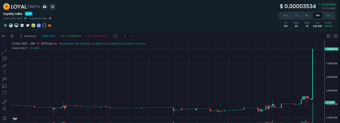Select the trend line drawing tool
Screen dimensions: 340x123
coord(5,52)
